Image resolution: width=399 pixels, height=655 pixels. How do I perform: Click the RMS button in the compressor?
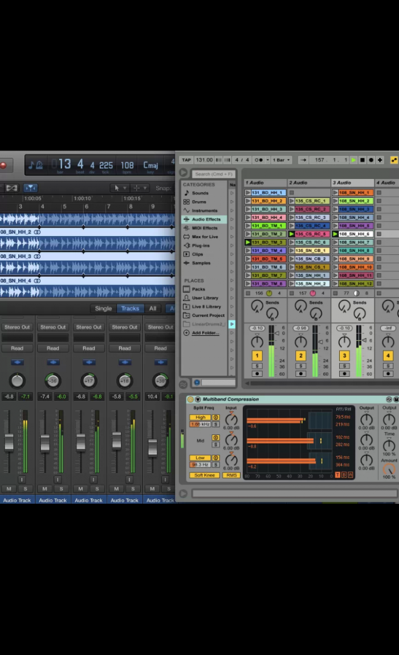click(x=231, y=475)
